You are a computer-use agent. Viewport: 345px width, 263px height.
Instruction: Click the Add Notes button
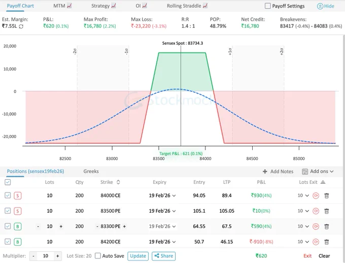[x=278, y=172]
